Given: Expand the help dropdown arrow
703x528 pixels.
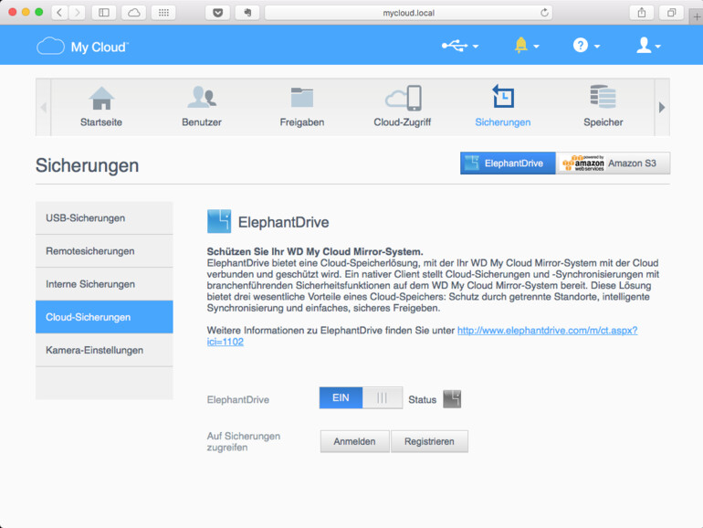Looking at the screenshot, I should 597,47.
